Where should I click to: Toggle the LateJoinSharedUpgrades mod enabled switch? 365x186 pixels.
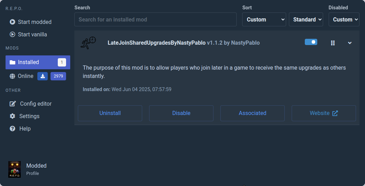[311, 42]
